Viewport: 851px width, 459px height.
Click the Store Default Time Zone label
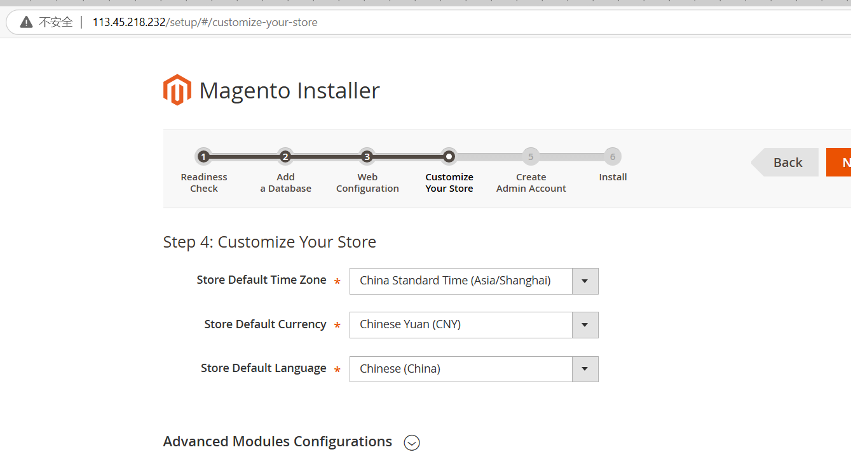coord(262,280)
